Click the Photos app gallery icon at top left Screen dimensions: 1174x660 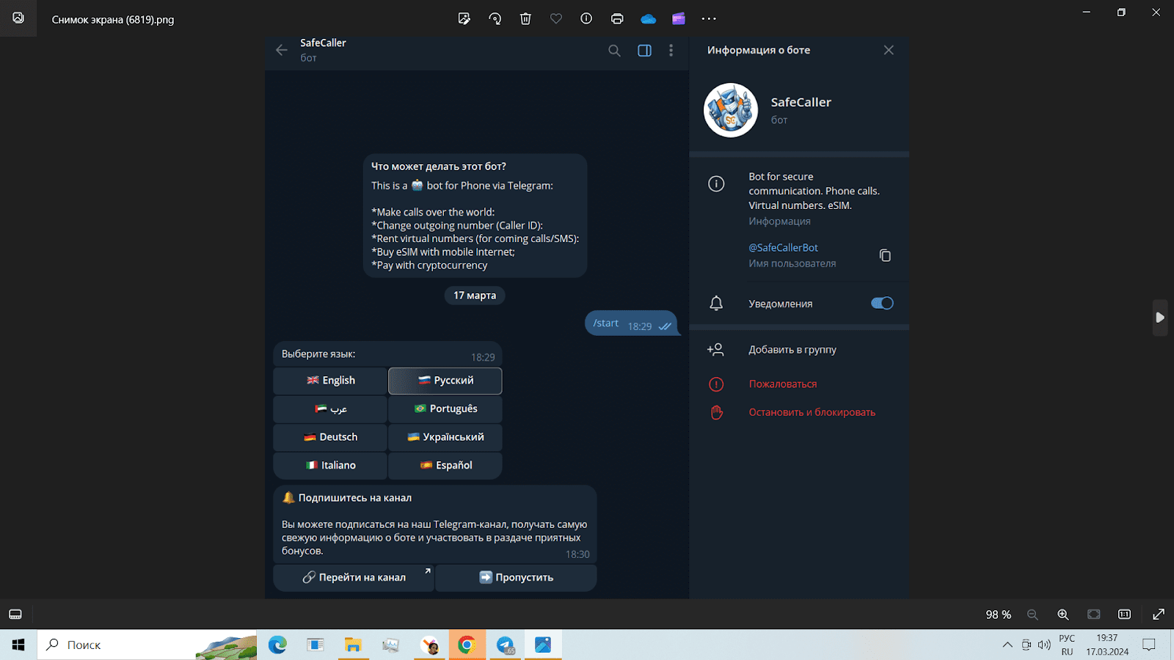coord(18,18)
